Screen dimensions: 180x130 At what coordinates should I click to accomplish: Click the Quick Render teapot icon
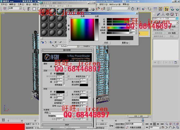tap(177, 9)
